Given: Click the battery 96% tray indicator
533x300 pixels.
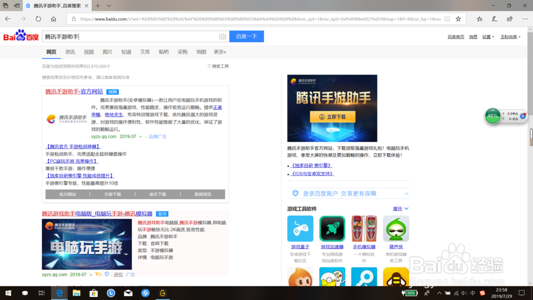Looking at the screenshot, I should [x=409, y=293].
